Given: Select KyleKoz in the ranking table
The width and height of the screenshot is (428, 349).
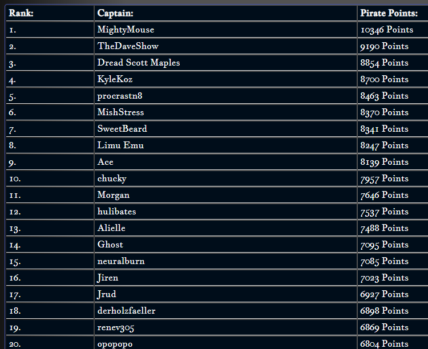Looking at the screenshot, I should tap(115, 79).
